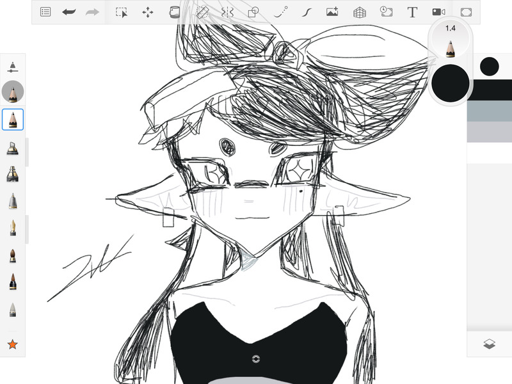The width and height of the screenshot is (512, 384).
Task: Click the video camera record icon
Action: pyautogui.click(x=438, y=12)
